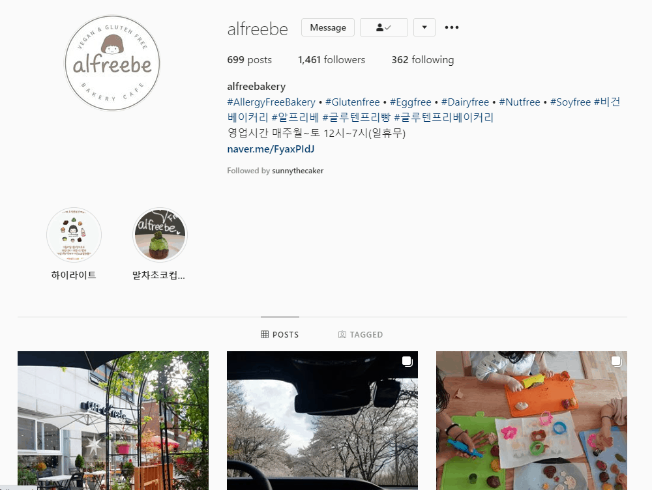
Task: Open the cherry blossom car view post
Action: [322, 420]
